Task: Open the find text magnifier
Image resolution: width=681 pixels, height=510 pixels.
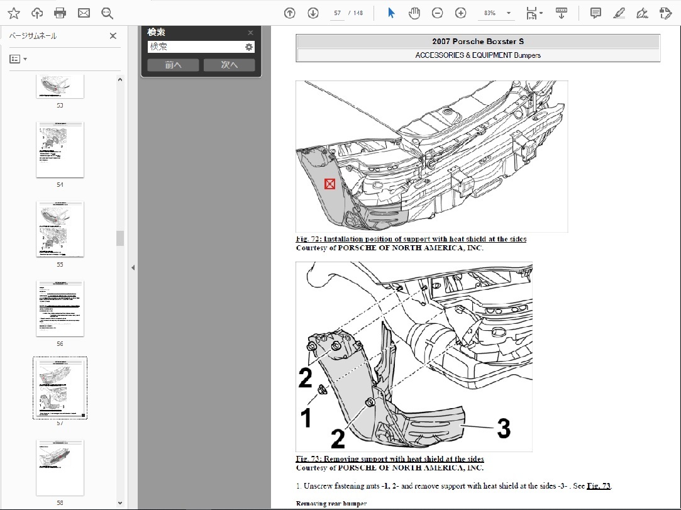Action: [x=107, y=13]
